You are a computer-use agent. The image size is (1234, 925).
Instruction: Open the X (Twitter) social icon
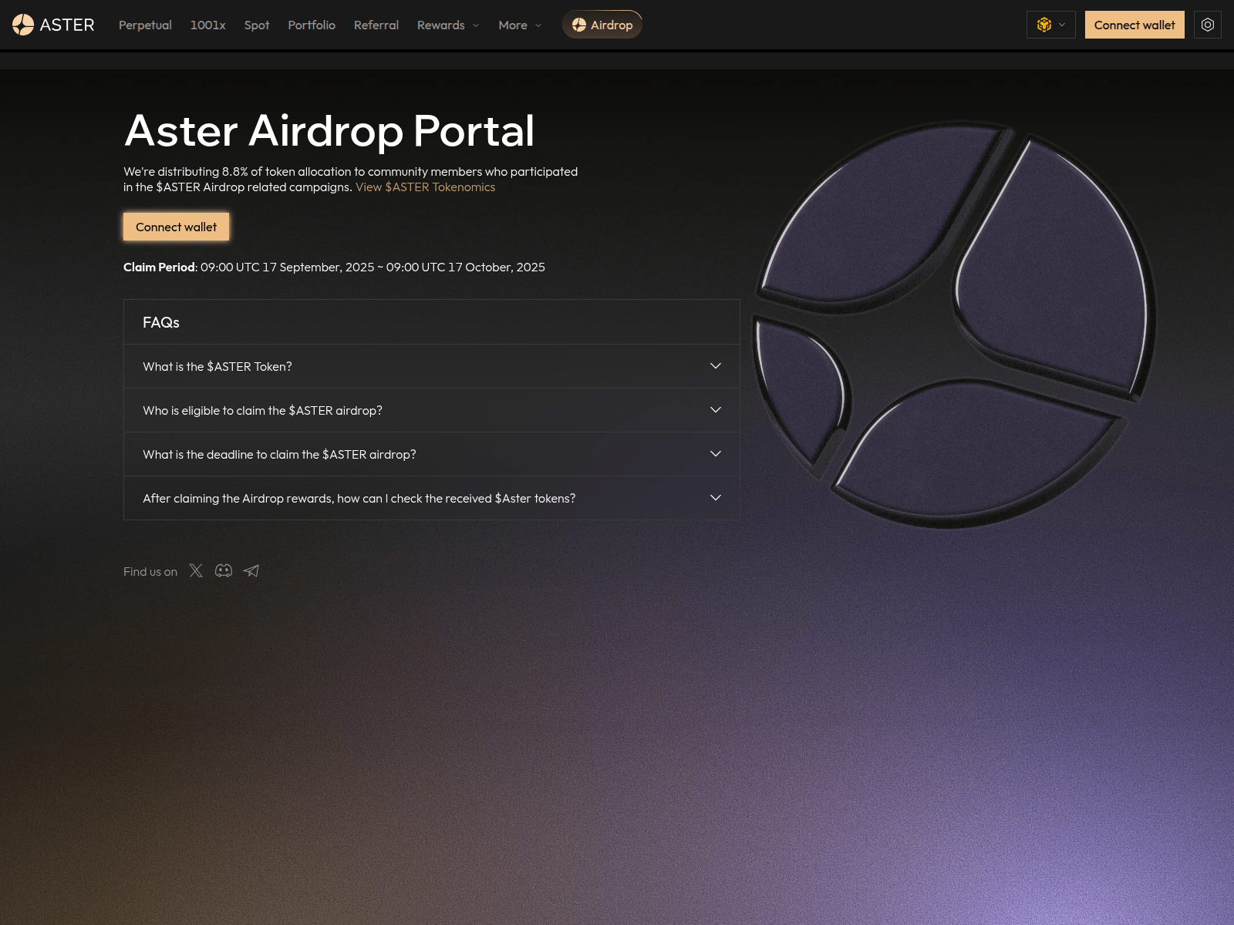coord(196,570)
